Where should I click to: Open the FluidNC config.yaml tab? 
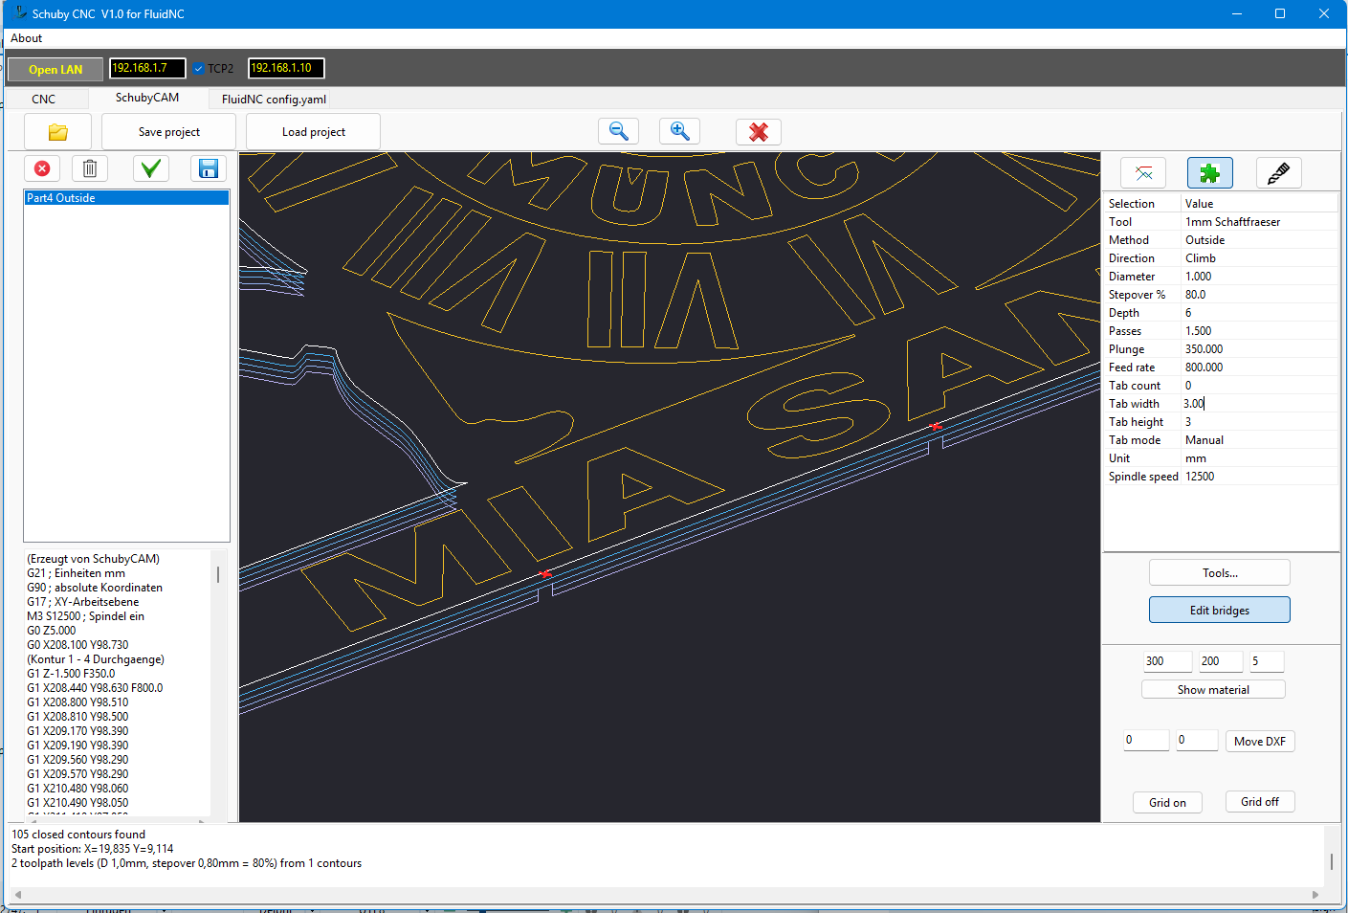[x=274, y=99]
